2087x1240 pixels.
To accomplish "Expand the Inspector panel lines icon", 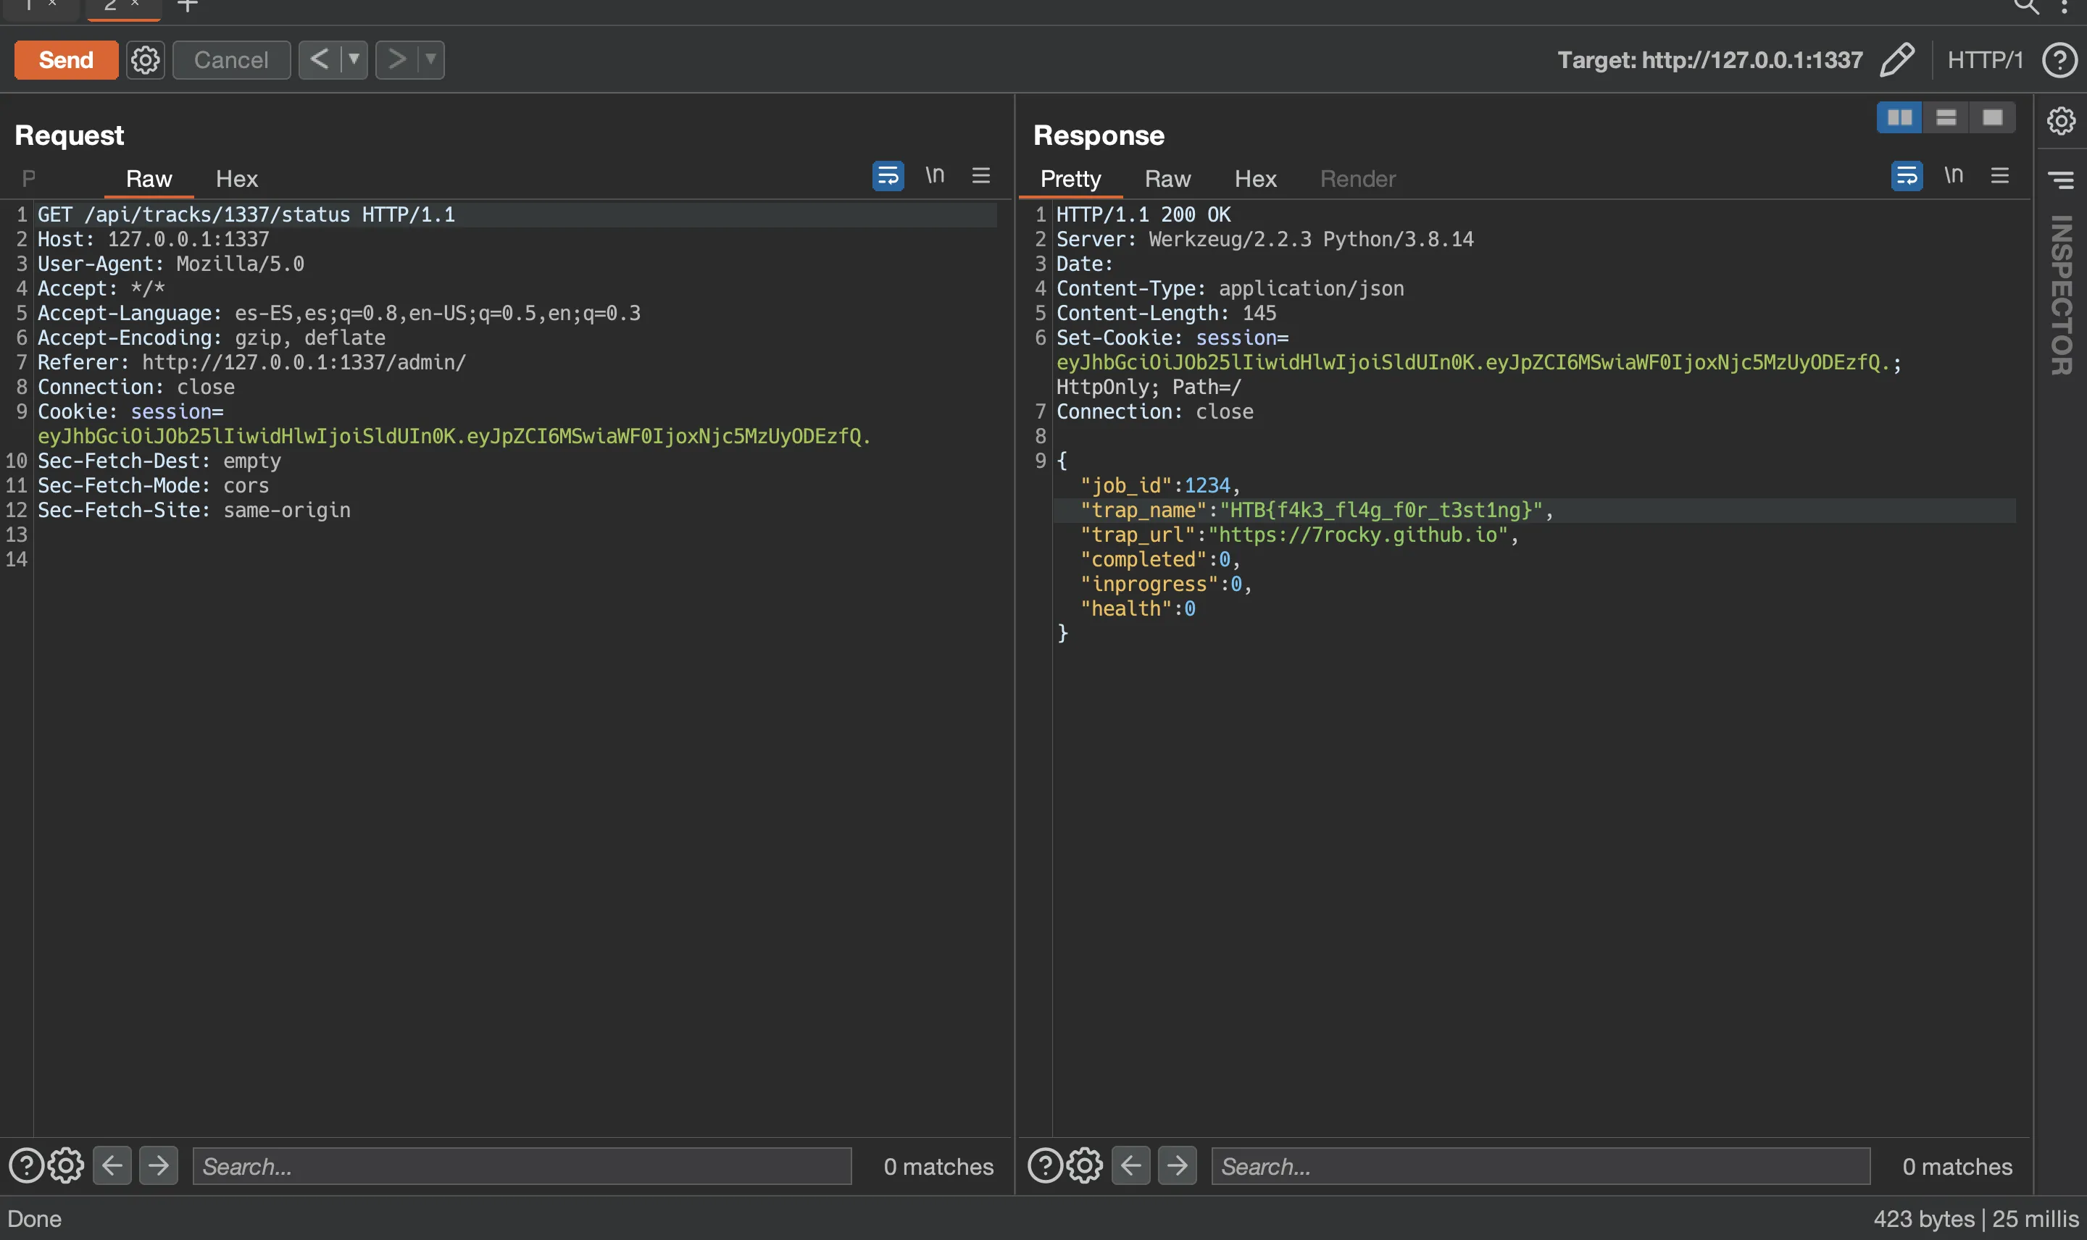I will 2061,179.
